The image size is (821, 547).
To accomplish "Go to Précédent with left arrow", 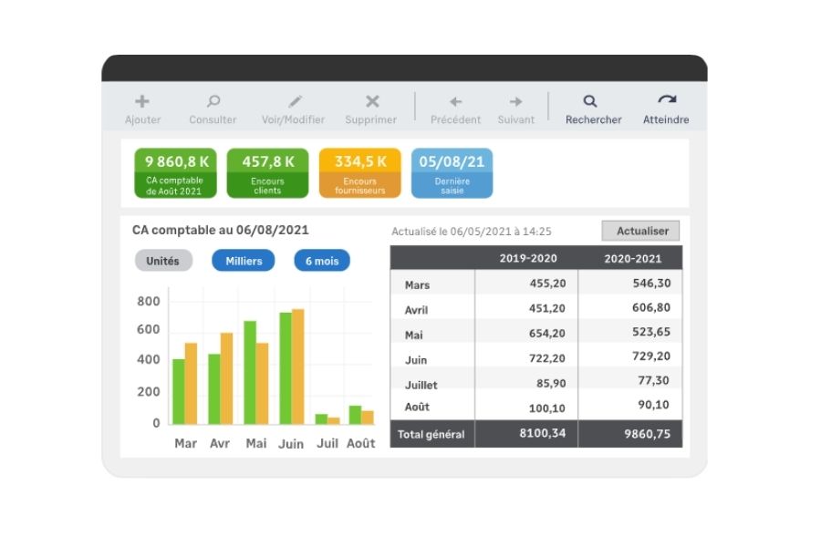I will tap(455, 102).
